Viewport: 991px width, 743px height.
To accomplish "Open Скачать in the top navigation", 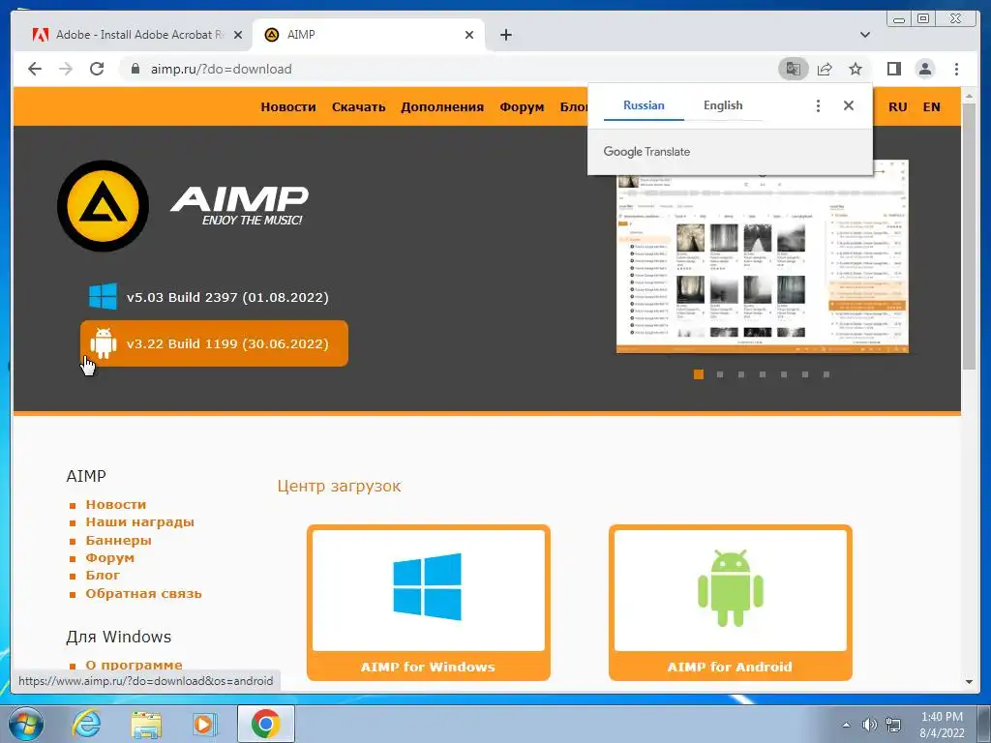I will 358,106.
